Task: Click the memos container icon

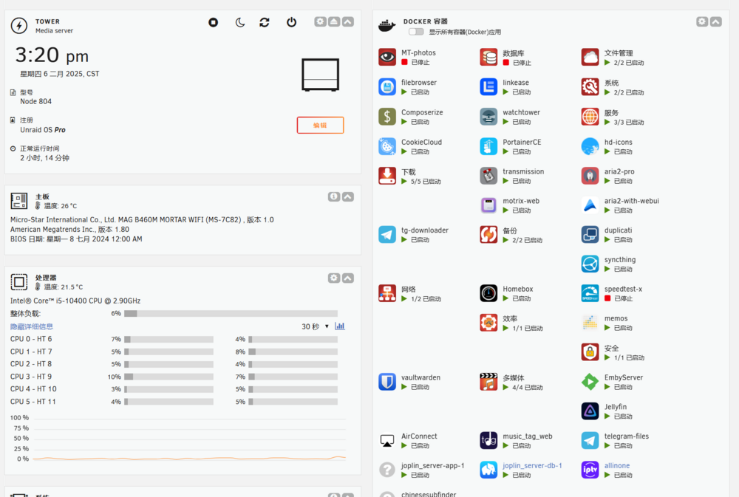Action: coord(590,323)
